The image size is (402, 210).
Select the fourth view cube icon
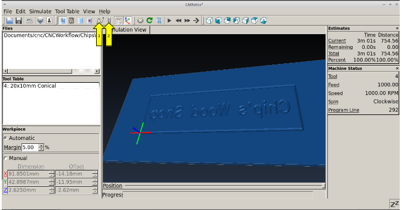click(x=236, y=21)
